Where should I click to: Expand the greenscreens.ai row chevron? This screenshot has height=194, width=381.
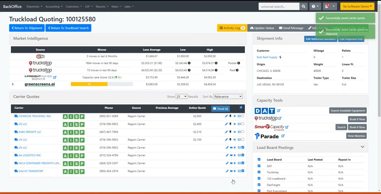pyautogui.click(x=13, y=84)
